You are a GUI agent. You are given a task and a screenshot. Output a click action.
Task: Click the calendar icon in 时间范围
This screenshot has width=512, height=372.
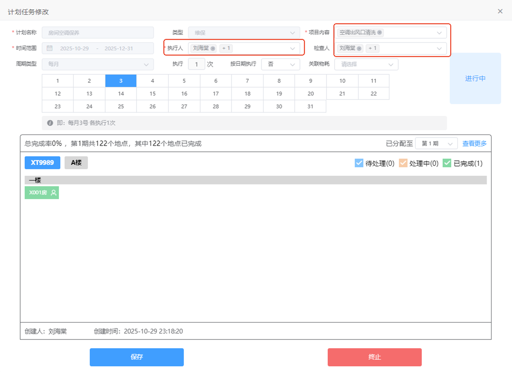tap(50, 48)
